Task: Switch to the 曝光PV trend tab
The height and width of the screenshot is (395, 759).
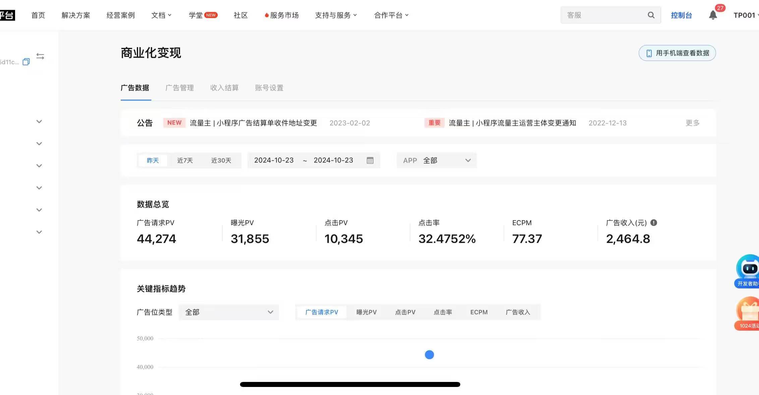Action: 366,312
